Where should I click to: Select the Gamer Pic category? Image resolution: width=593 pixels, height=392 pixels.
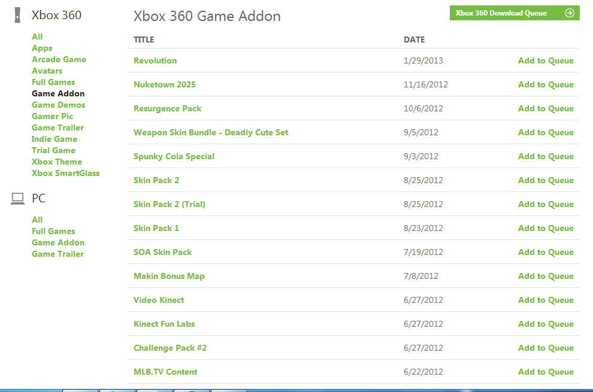(53, 116)
